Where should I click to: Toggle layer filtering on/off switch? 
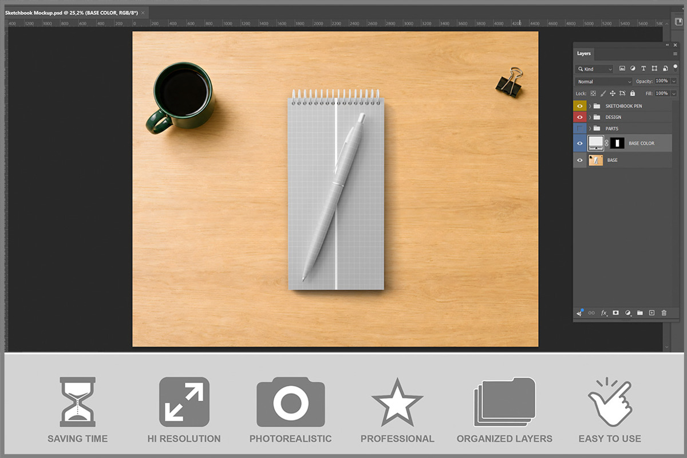pyautogui.click(x=676, y=68)
